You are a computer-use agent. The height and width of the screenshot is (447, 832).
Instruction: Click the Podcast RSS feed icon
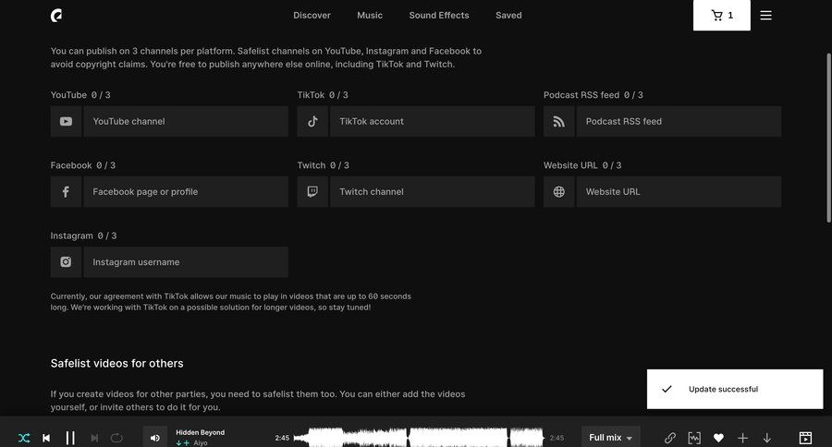[558, 121]
